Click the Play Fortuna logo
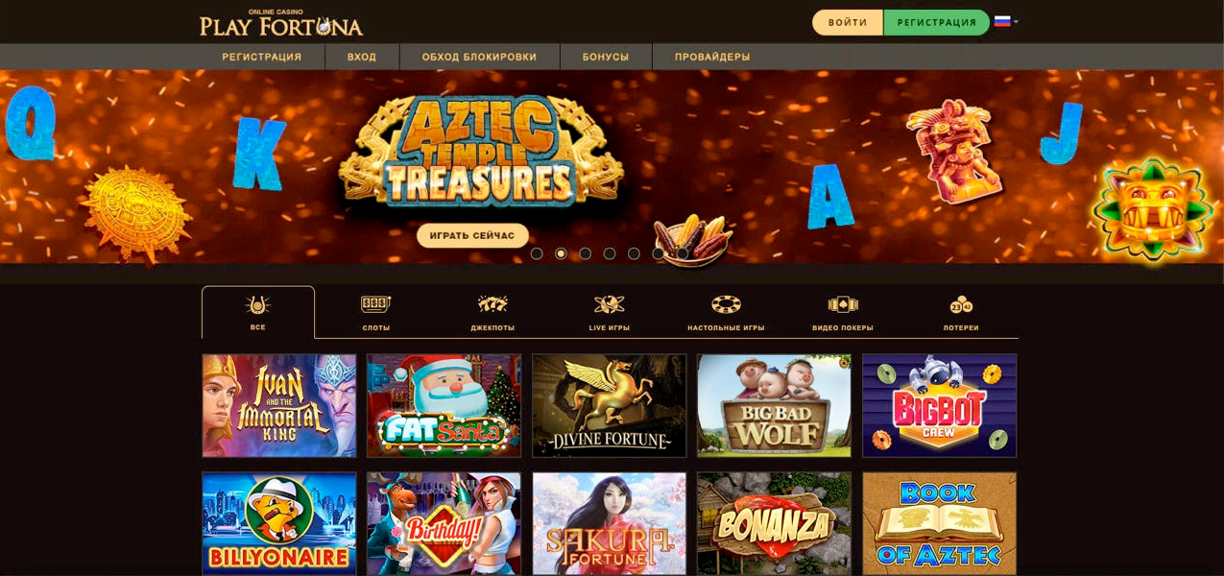Viewport: 1224px width, 576px height. (281, 23)
